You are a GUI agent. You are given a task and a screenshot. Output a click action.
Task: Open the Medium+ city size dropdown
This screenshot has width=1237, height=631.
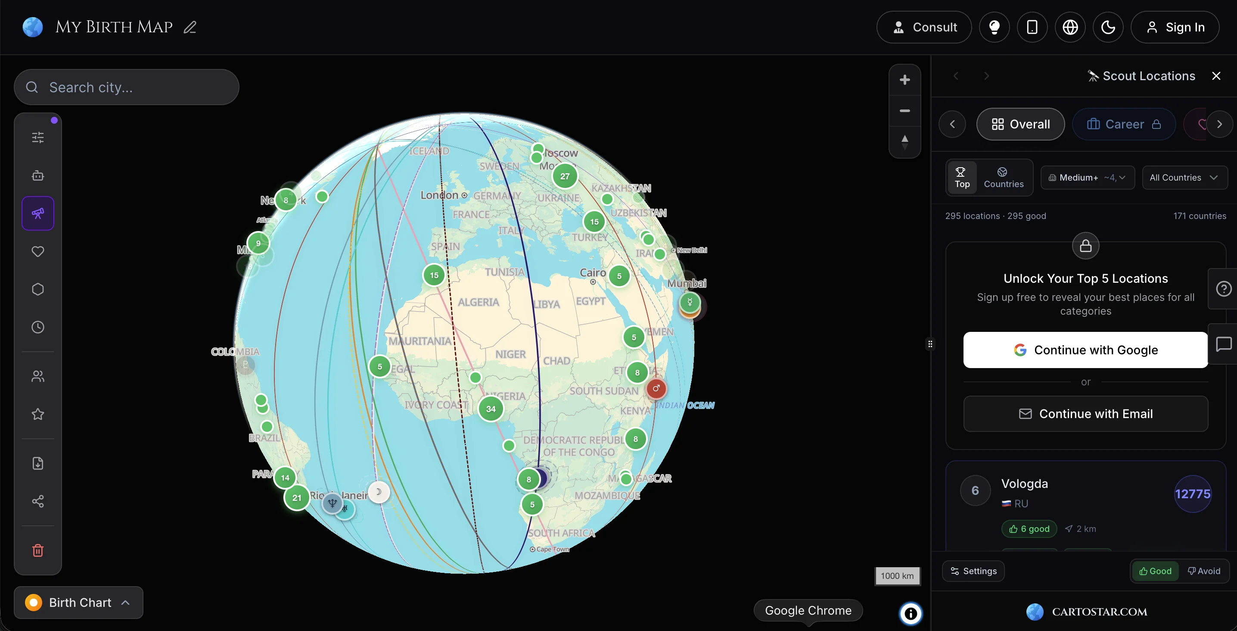coord(1088,178)
